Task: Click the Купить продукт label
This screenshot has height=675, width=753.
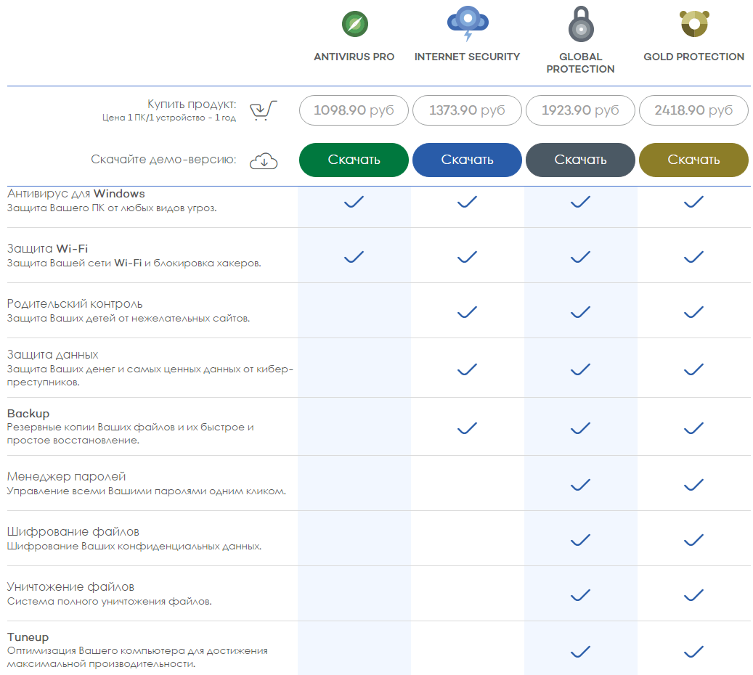Action: pos(192,105)
